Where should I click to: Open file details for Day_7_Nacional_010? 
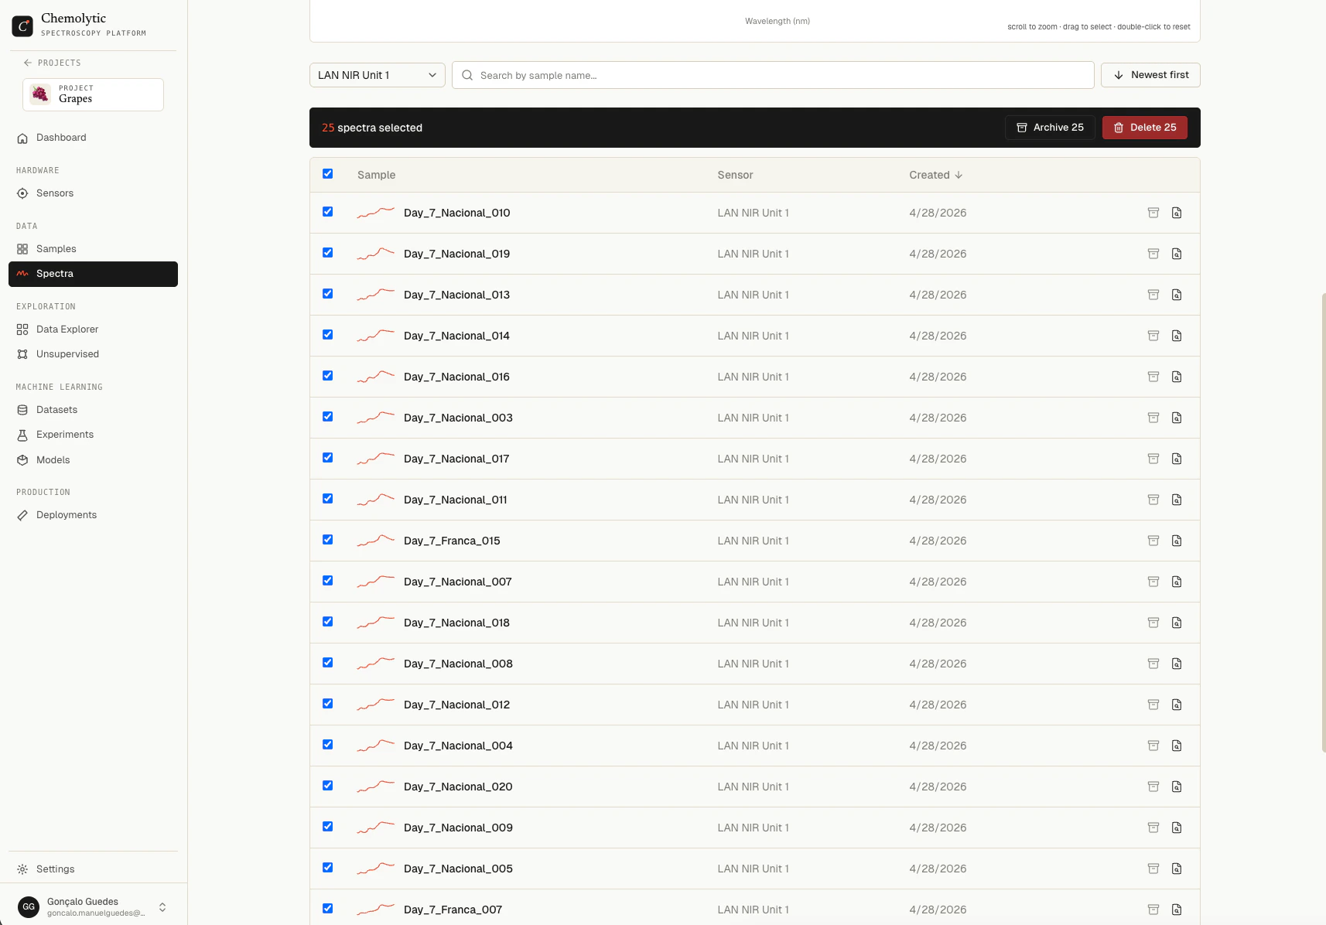point(1177,213)
